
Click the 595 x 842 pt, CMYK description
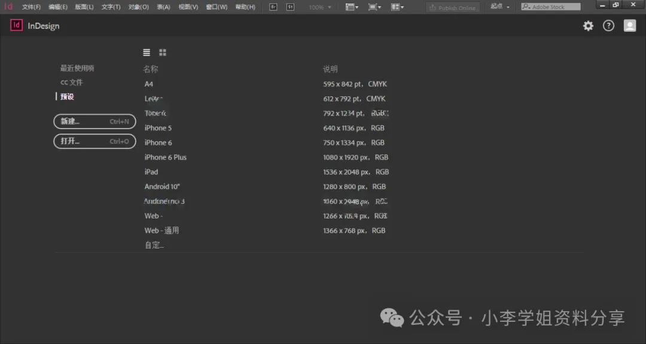(x=355, y=84)
